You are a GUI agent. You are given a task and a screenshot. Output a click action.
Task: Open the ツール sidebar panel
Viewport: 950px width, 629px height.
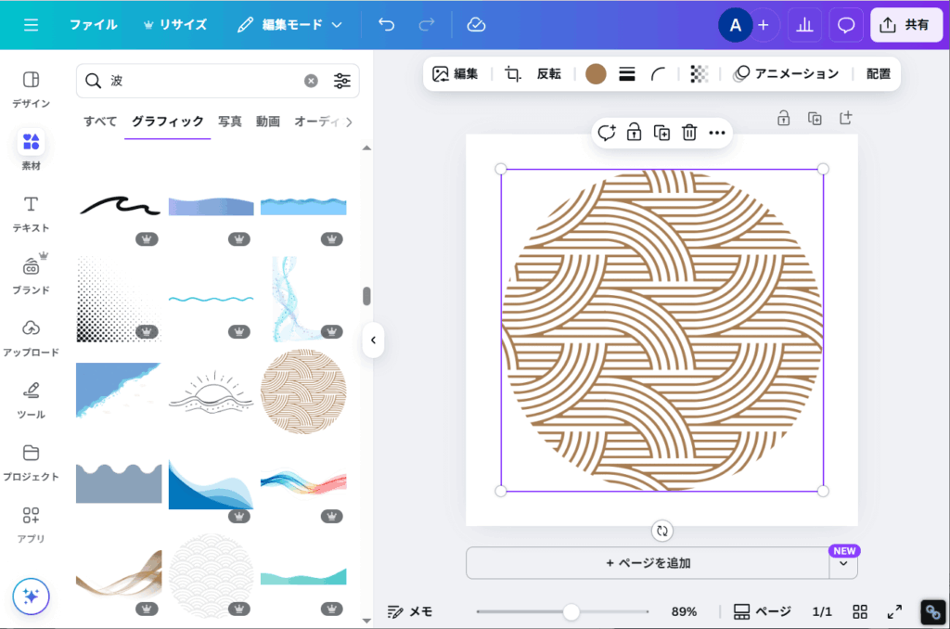pyautogui.click(x=31, y=401)
